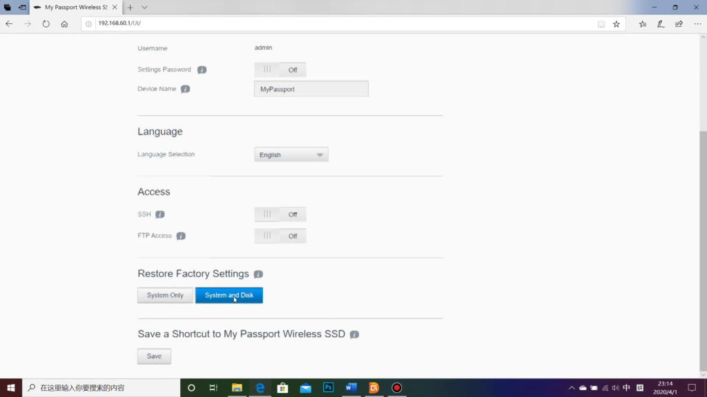Open Edge browser icon on taskbar
Screen dimensions: 707x397
pyautogui.click(x=260, y=387)
